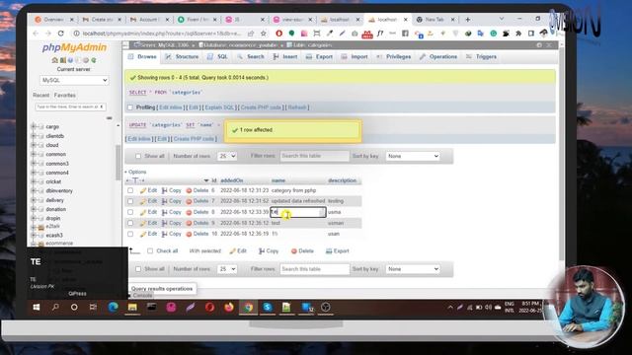Viewport: 632px width, 355px height.
Task: Click the page settings gear icon beside the breadcrumb
Action: click(539, 45)
